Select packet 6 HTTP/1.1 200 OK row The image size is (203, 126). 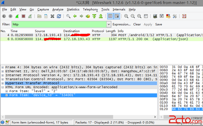pos(101,39)
